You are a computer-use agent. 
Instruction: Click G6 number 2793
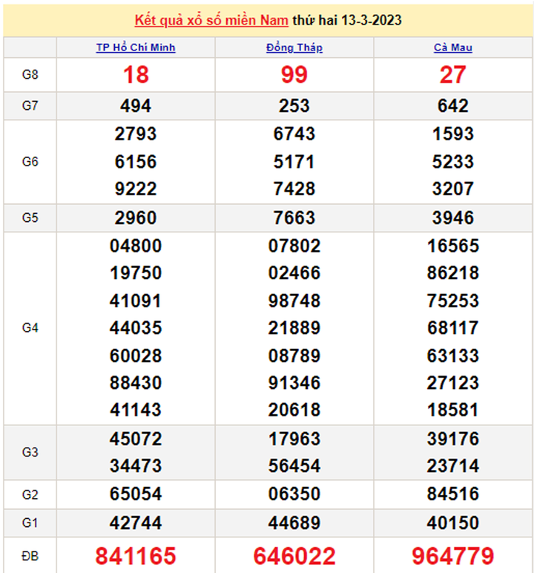click(x=136, y=134)
